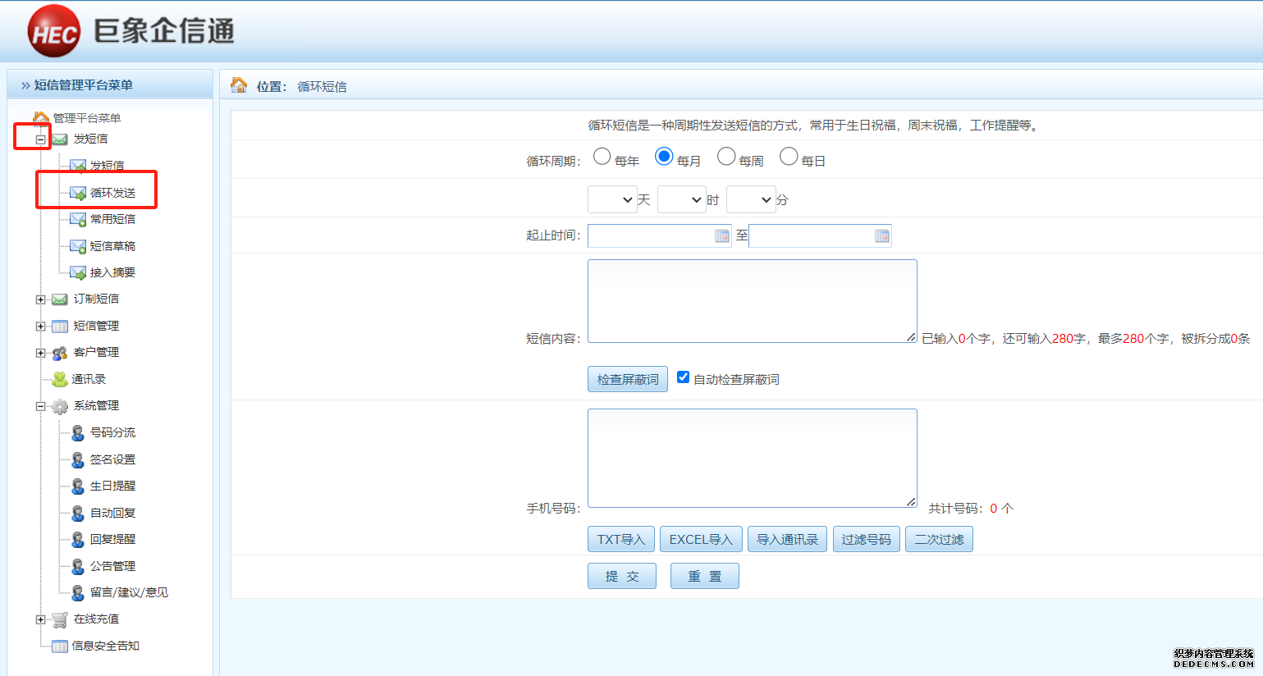Open calendar picker for end time
This screenshot has height=676, width=1263.
click(x=881, y=236)
